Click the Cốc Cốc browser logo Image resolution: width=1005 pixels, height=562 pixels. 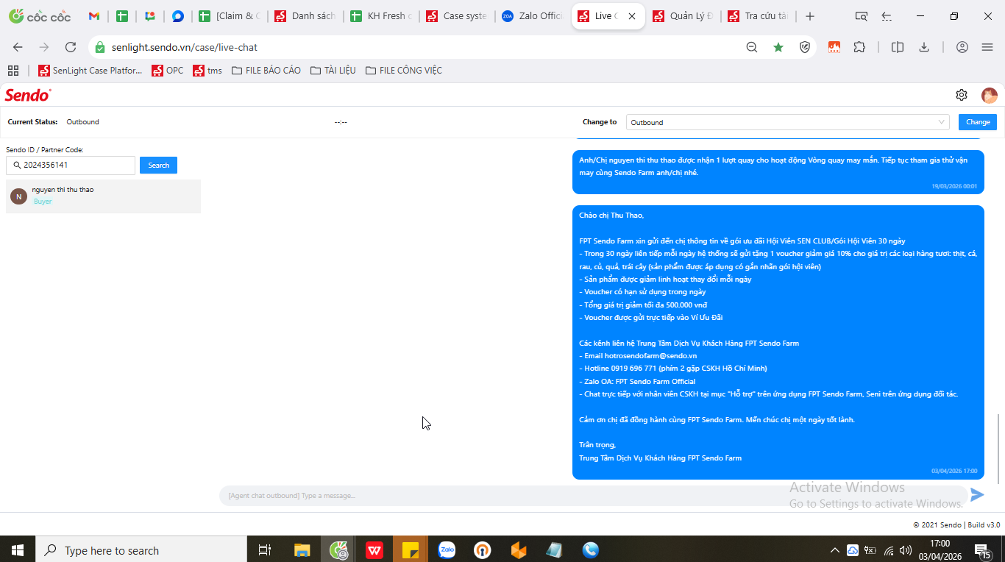click(40, 16)
